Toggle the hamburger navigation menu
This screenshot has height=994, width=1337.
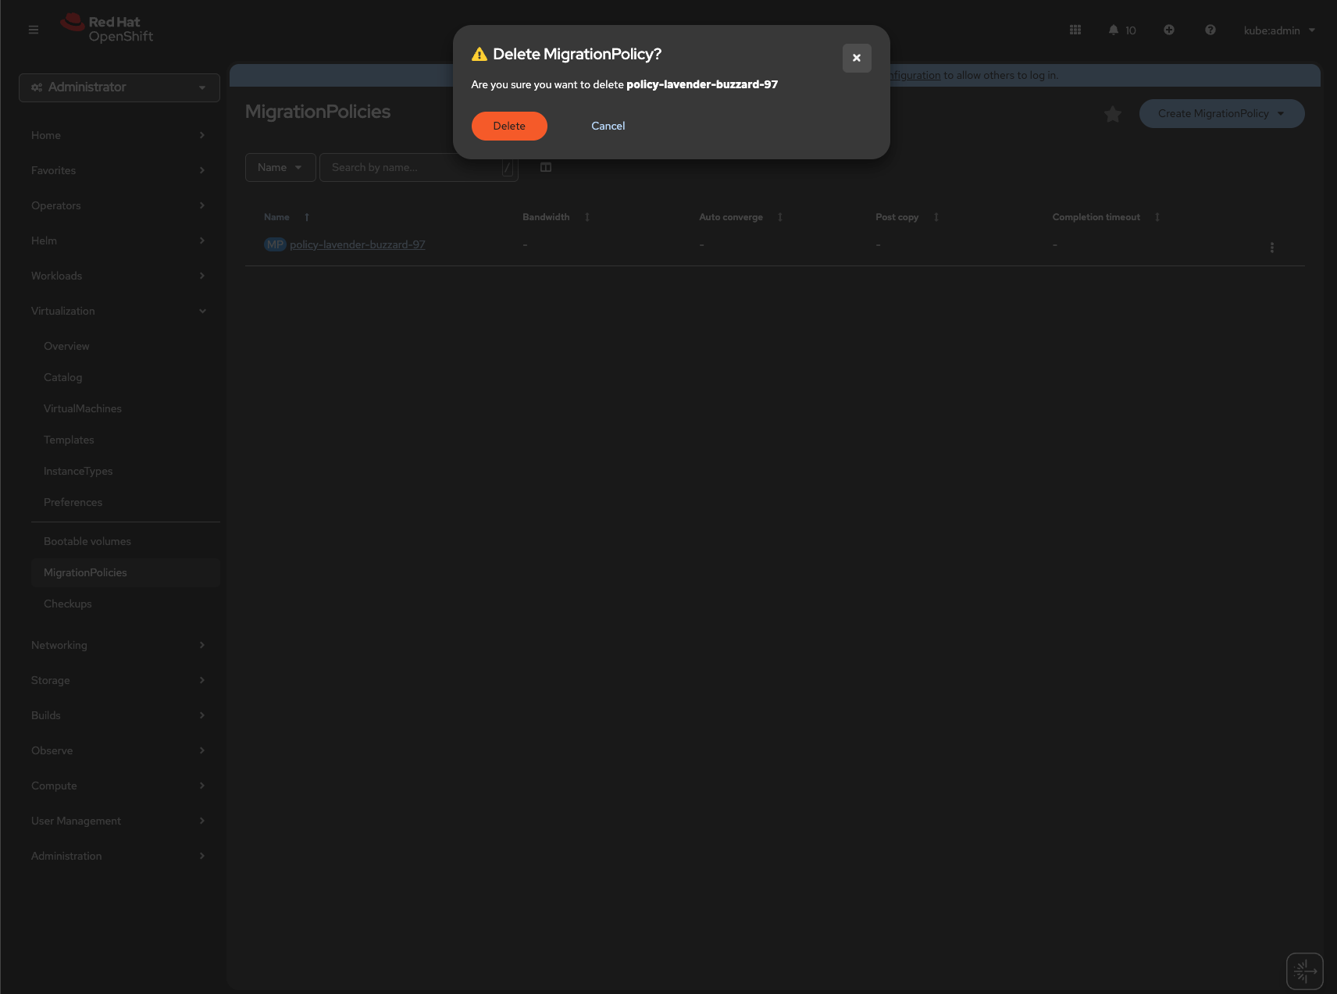pos(34,30)
